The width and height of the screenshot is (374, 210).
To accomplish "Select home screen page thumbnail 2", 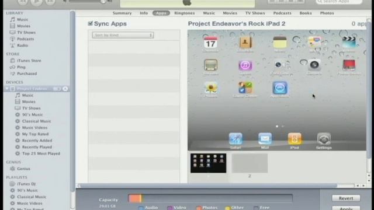I will [250, 163].
